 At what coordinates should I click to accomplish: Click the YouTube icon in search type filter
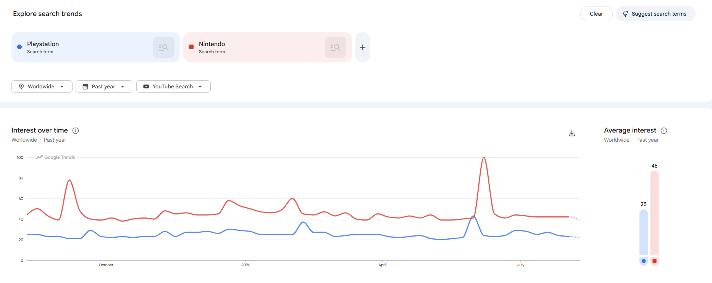pyautogui.click(x=146, y=86)
